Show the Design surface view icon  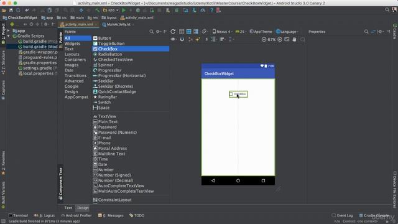[x=182, y=32]
